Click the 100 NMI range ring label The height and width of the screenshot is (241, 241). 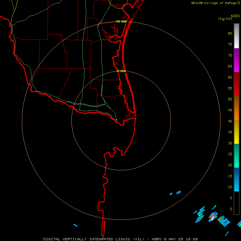pyautogui.click(x=121, y=21)
